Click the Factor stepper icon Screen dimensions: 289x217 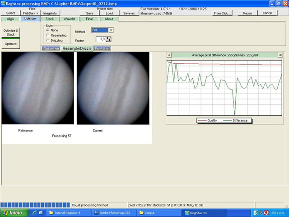(108, 40)
